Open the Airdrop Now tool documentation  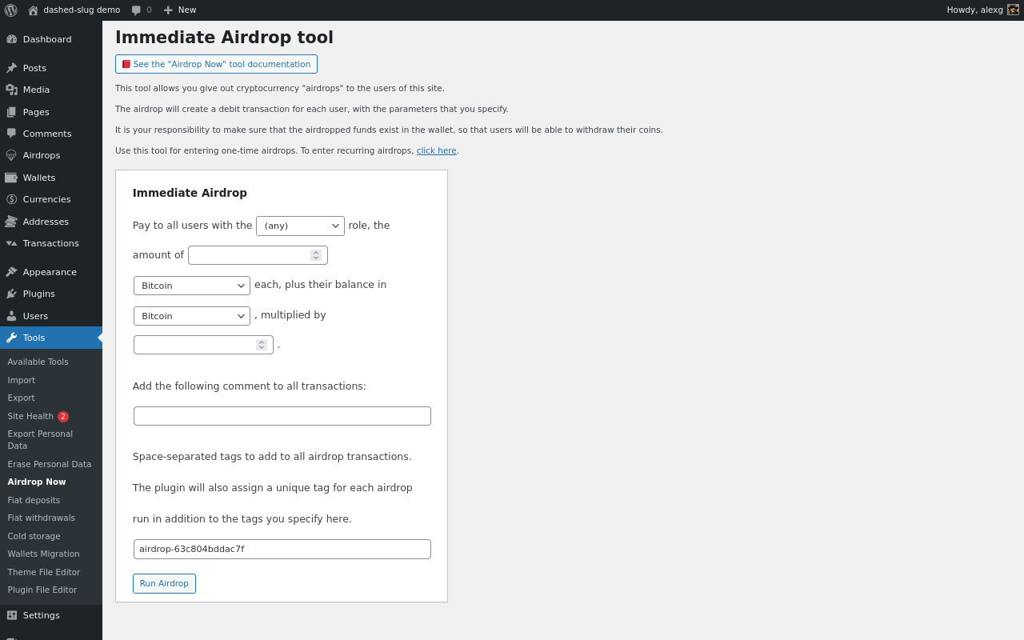coord(216,64)
